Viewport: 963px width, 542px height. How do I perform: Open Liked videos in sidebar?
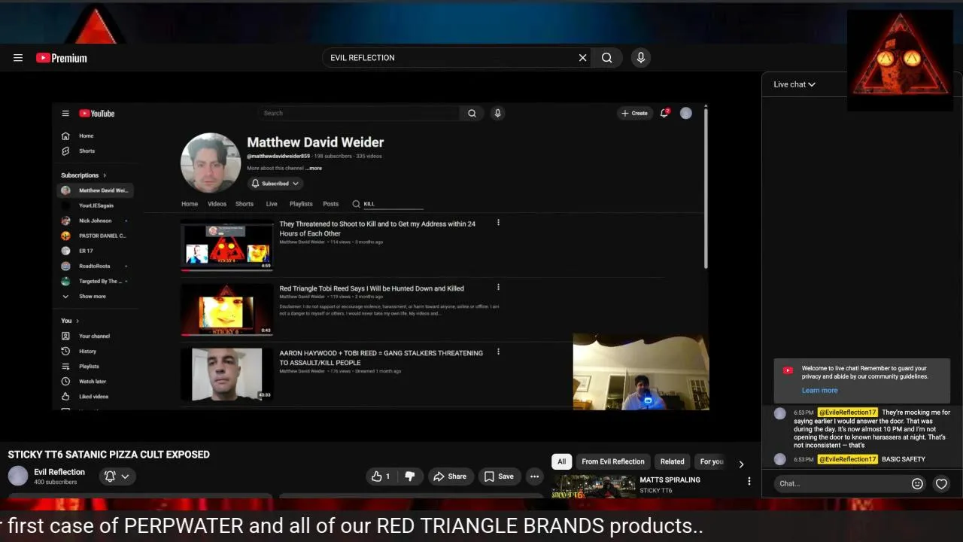point(95,397)
